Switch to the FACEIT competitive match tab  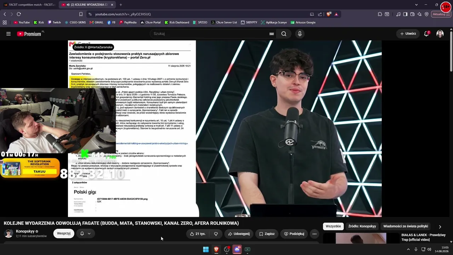click(x=29, y=5)
